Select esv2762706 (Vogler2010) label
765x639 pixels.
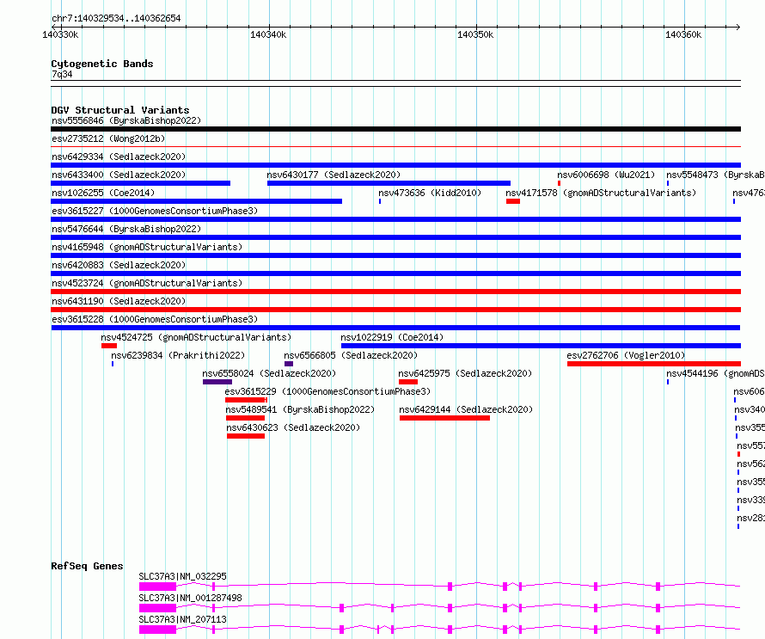[x=626, y=355]
